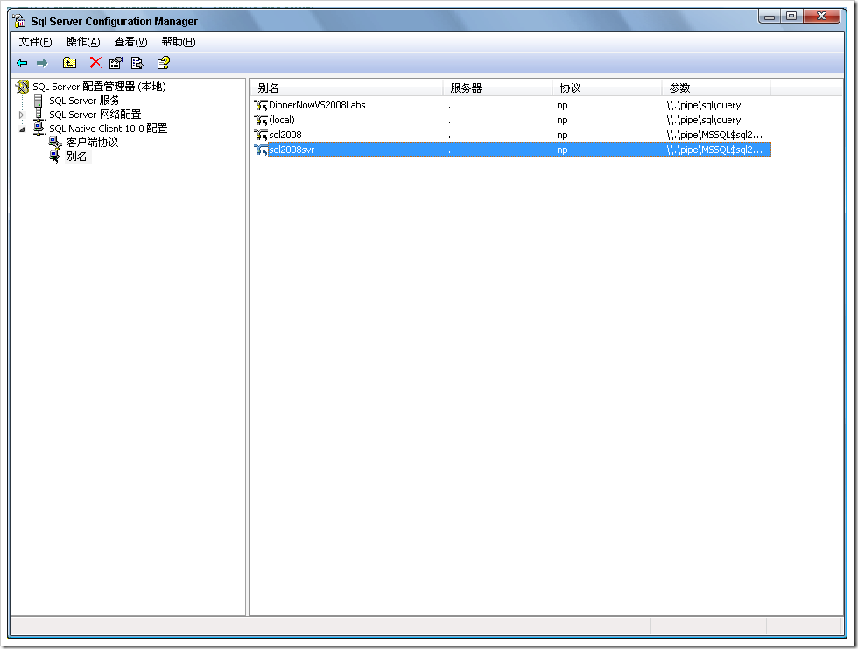
Task: Select the sql2008svr alias name
Action: point(292,150)
